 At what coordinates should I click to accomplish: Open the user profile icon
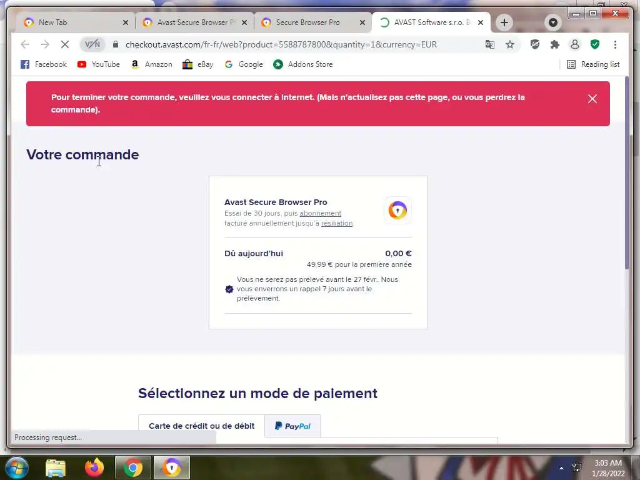tap(575, 44)
